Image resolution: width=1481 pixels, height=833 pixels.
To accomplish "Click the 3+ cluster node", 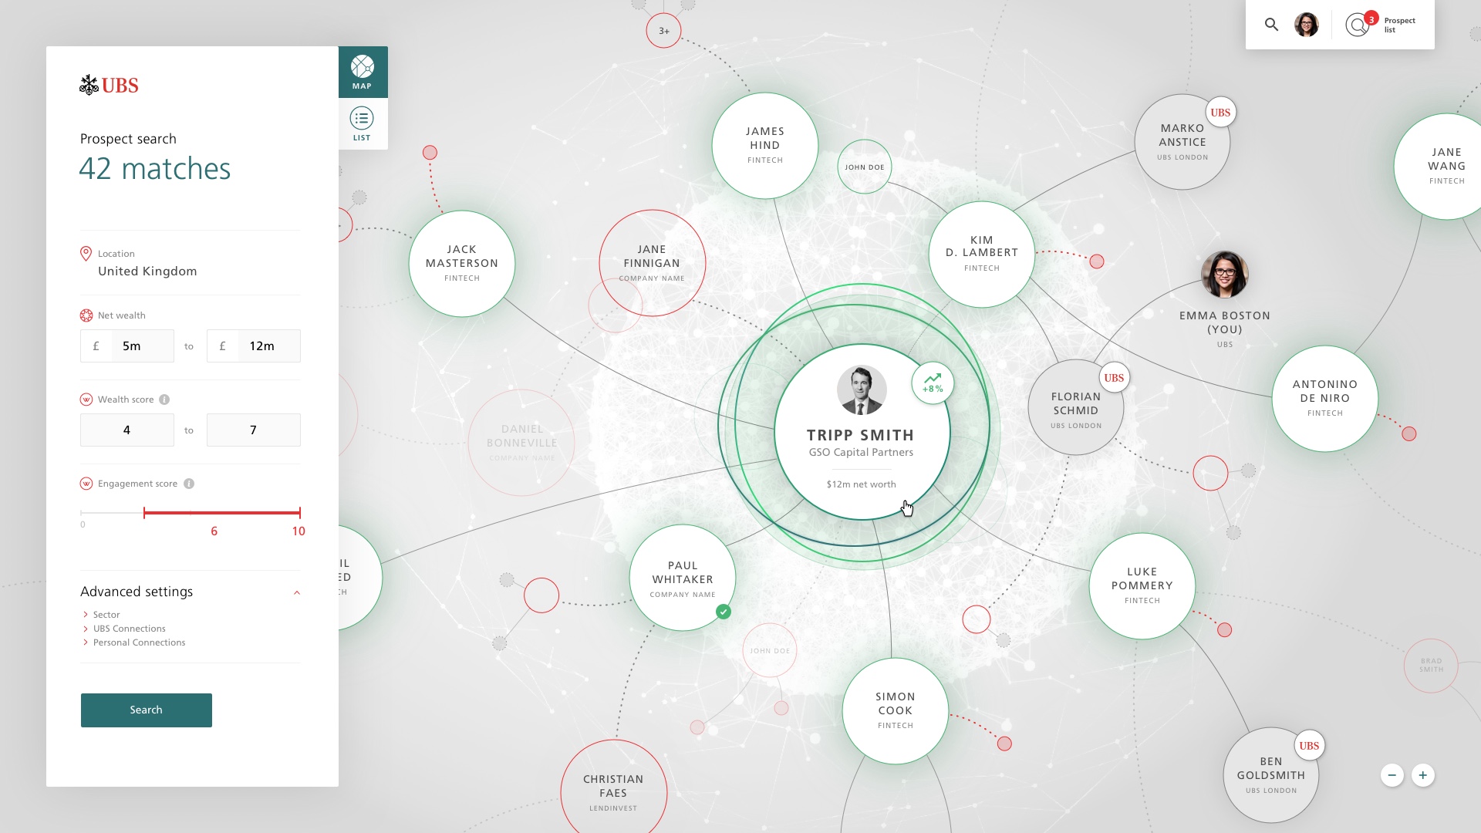I will click(663, 31).
